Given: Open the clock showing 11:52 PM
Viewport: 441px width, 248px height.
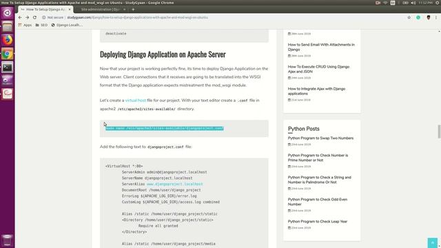Looking at the screenshot, I should coord(425,3).
